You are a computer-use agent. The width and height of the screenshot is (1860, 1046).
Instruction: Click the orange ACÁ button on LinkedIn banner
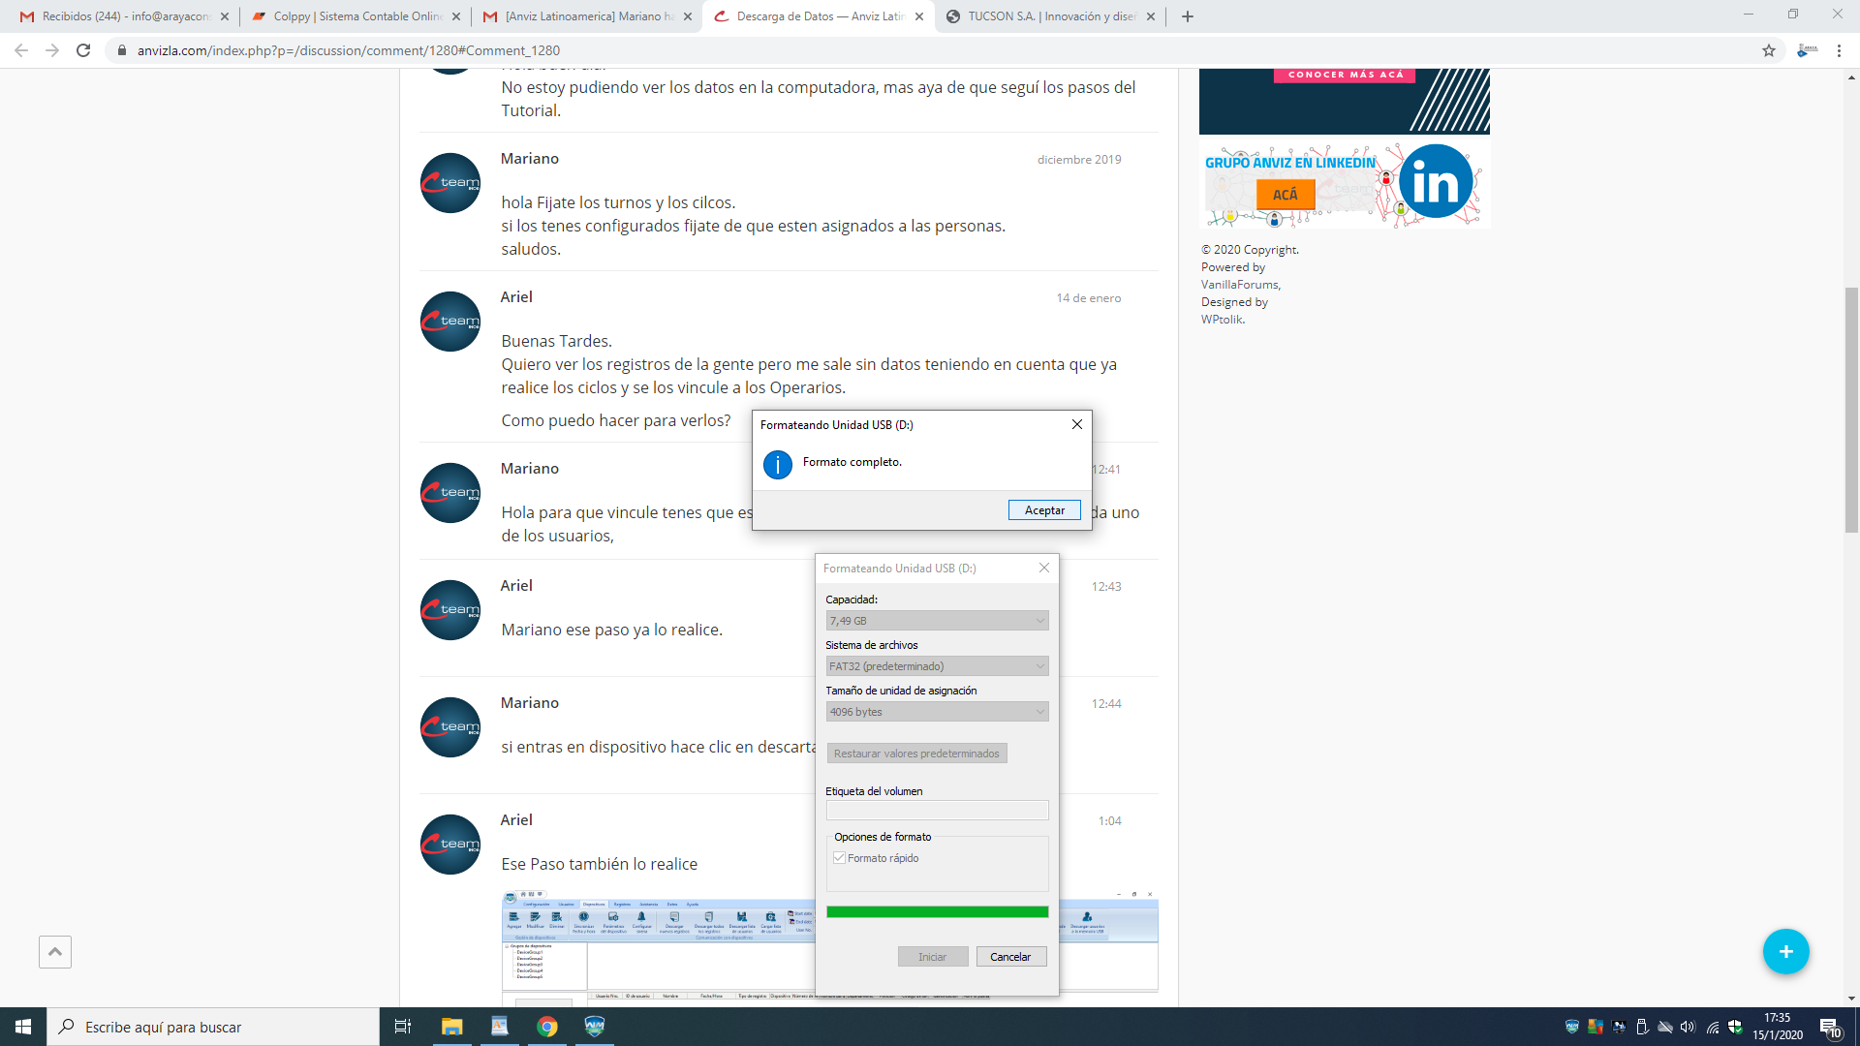(x=1285, y=195)
